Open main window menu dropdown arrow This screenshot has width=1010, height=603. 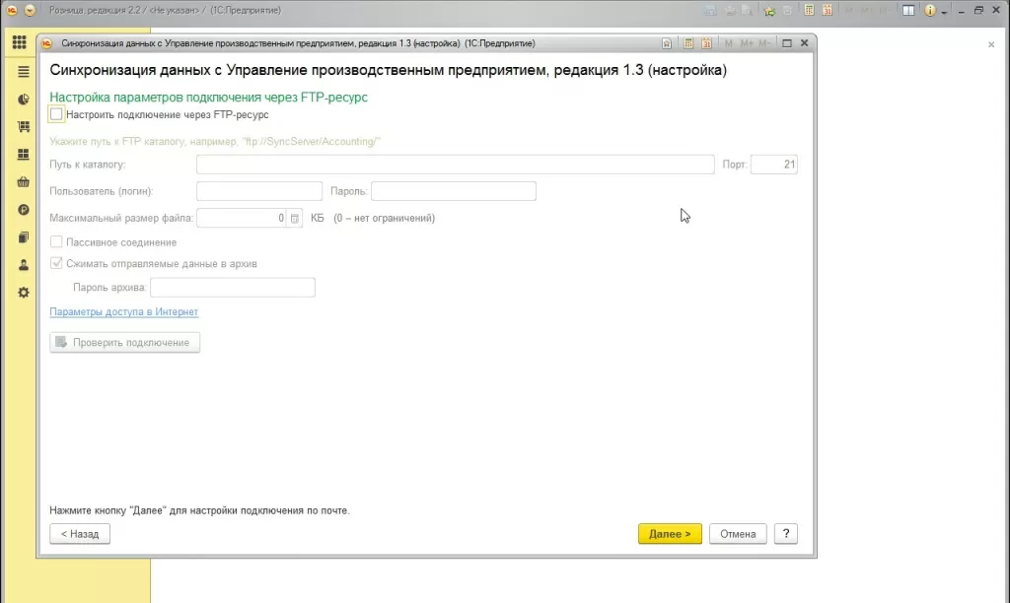click(30, 10)
